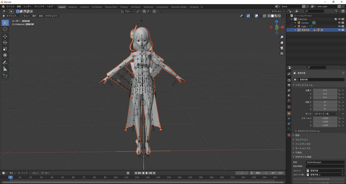
Task: Open object mode dropdown
Action: click(12, 16)
